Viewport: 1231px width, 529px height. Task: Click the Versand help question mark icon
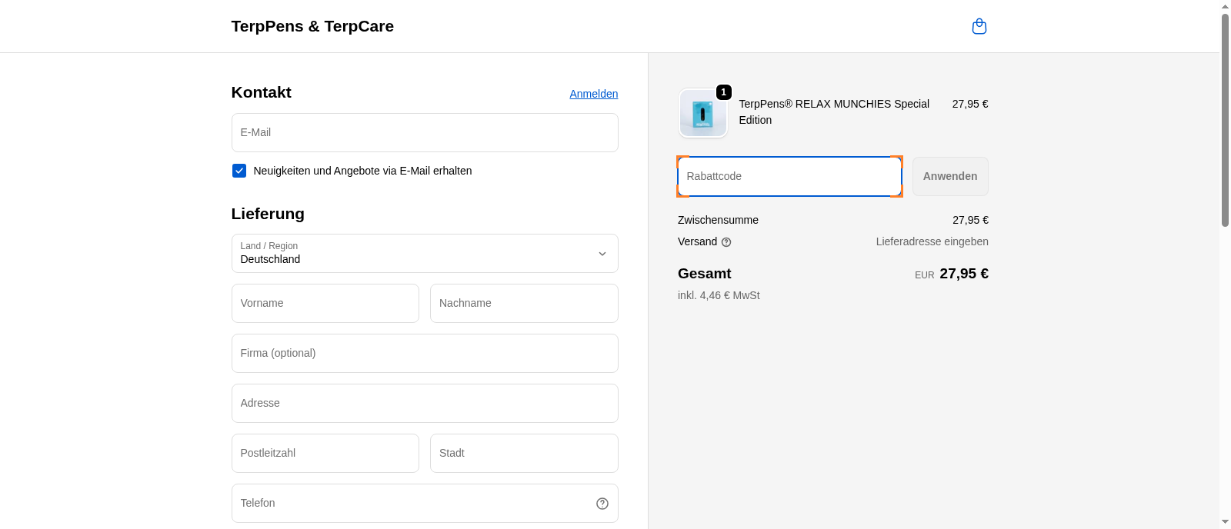pyautogui.click(x=726, y=242)
